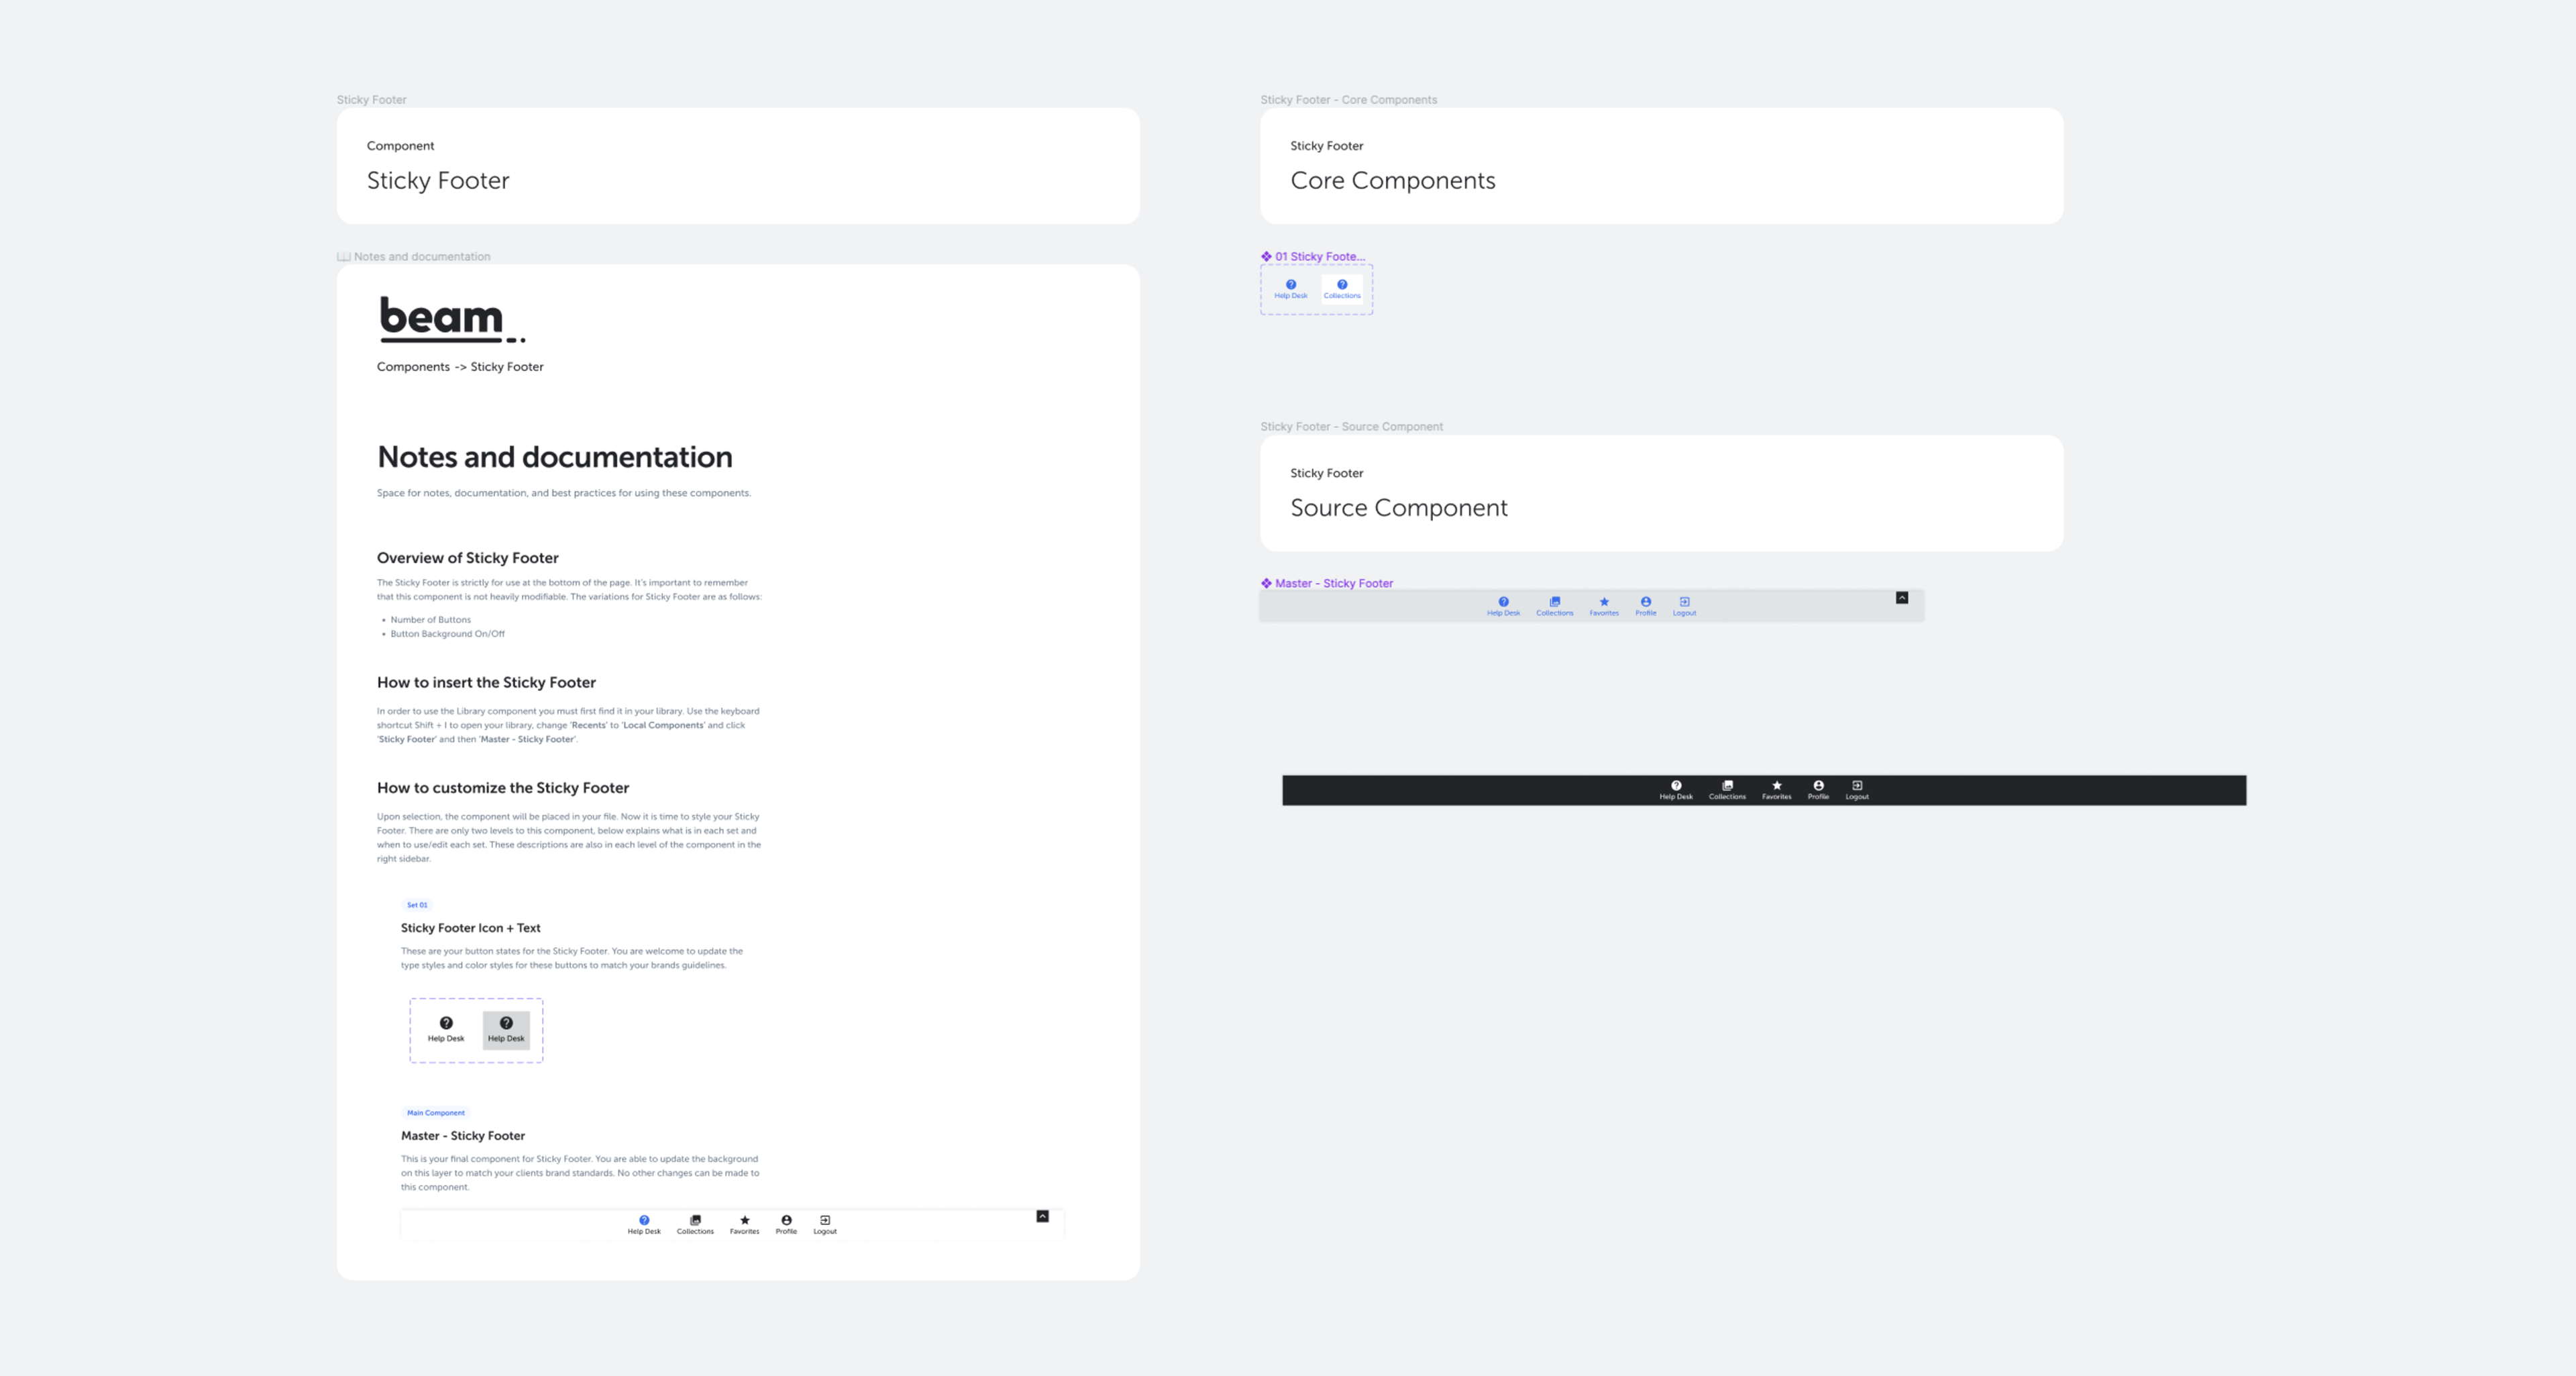Click blue Collections icon in master footer
This screenshot has height=1376, width=2576.
pos(1554,602)
